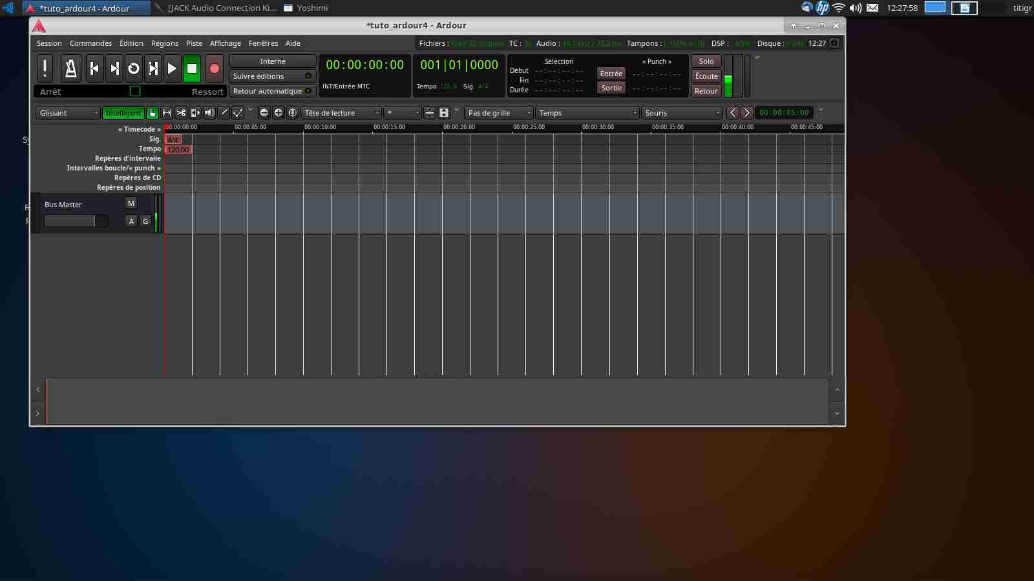Open the Affichage menu
Screen dimensions: 1034x581
pyautogui.click(x=225, y=43)
